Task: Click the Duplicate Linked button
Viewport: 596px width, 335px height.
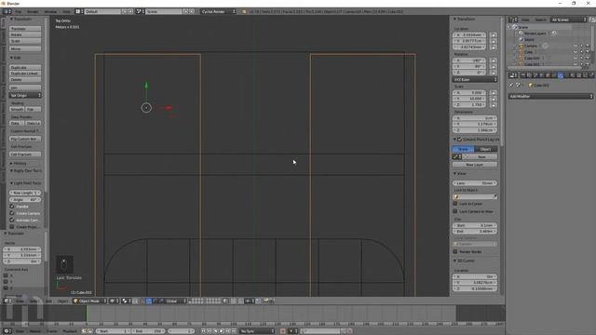Action: tap(25, 74)
